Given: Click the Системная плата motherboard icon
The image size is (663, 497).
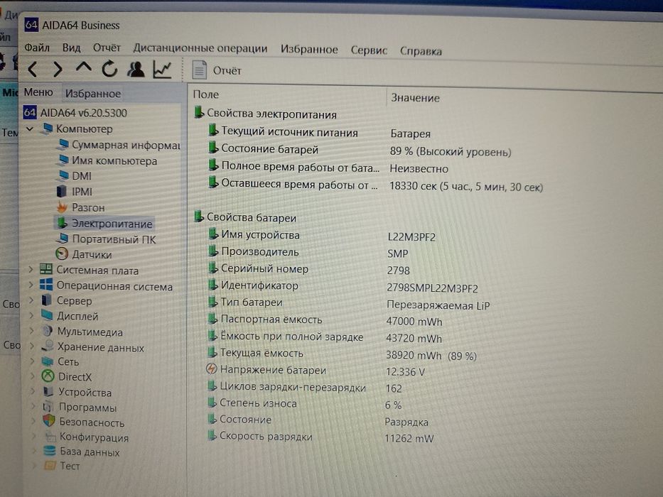Looking at the screenshot, I should pyautogui.click(x=46, y=269).
